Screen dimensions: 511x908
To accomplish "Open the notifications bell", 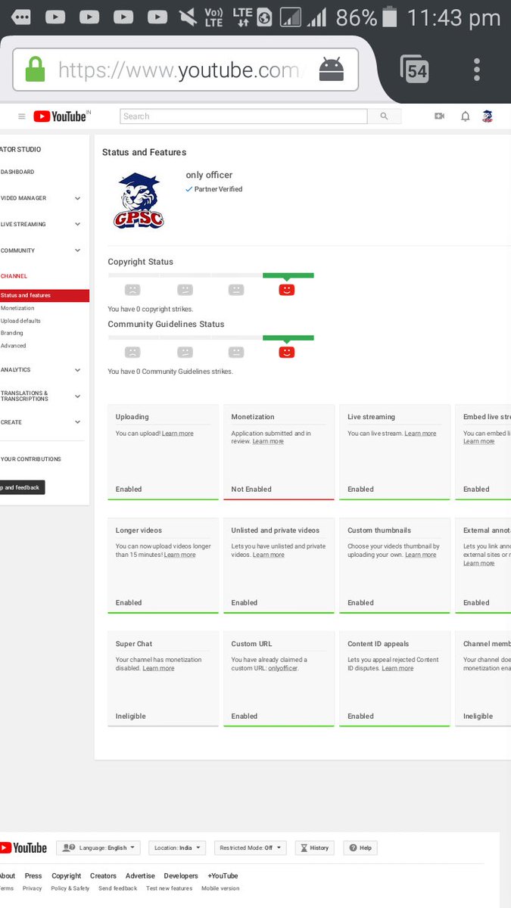I will coord(466,117).
